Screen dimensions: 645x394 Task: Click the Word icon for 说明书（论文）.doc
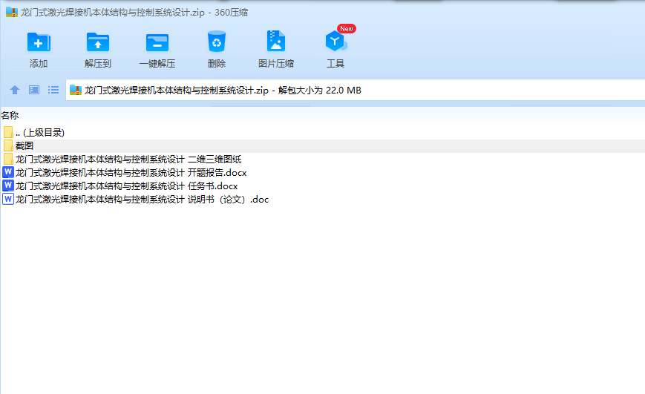point(8,199)
